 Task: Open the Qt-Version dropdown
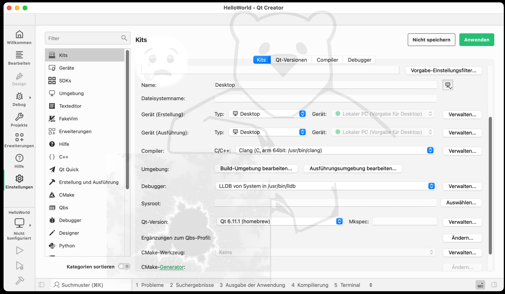tap(280, 221)
